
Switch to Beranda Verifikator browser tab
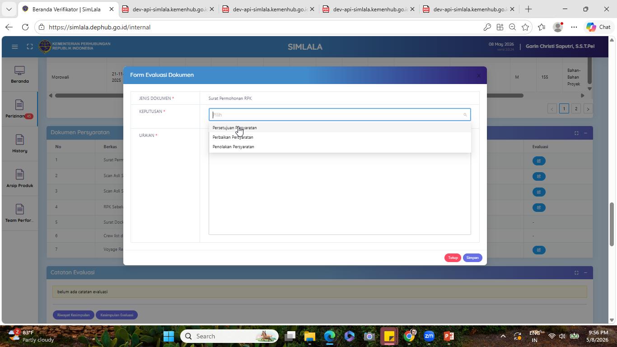[69, 9]
